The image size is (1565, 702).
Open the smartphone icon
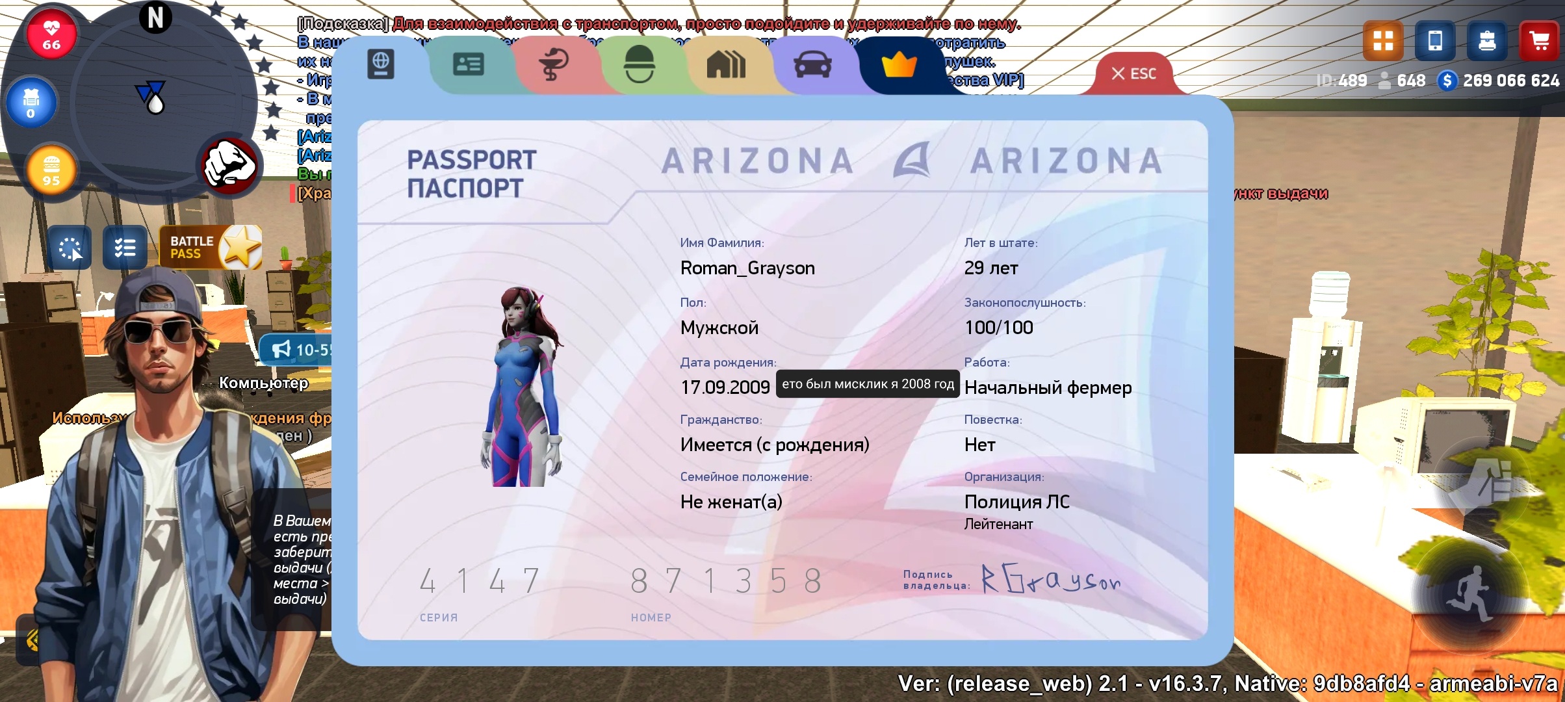[x=1435, y=40]
